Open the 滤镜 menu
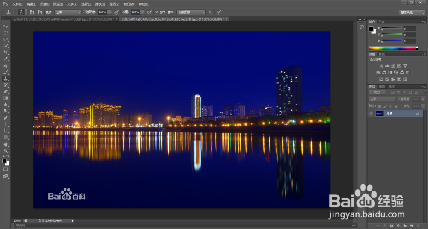 point(100,4)
